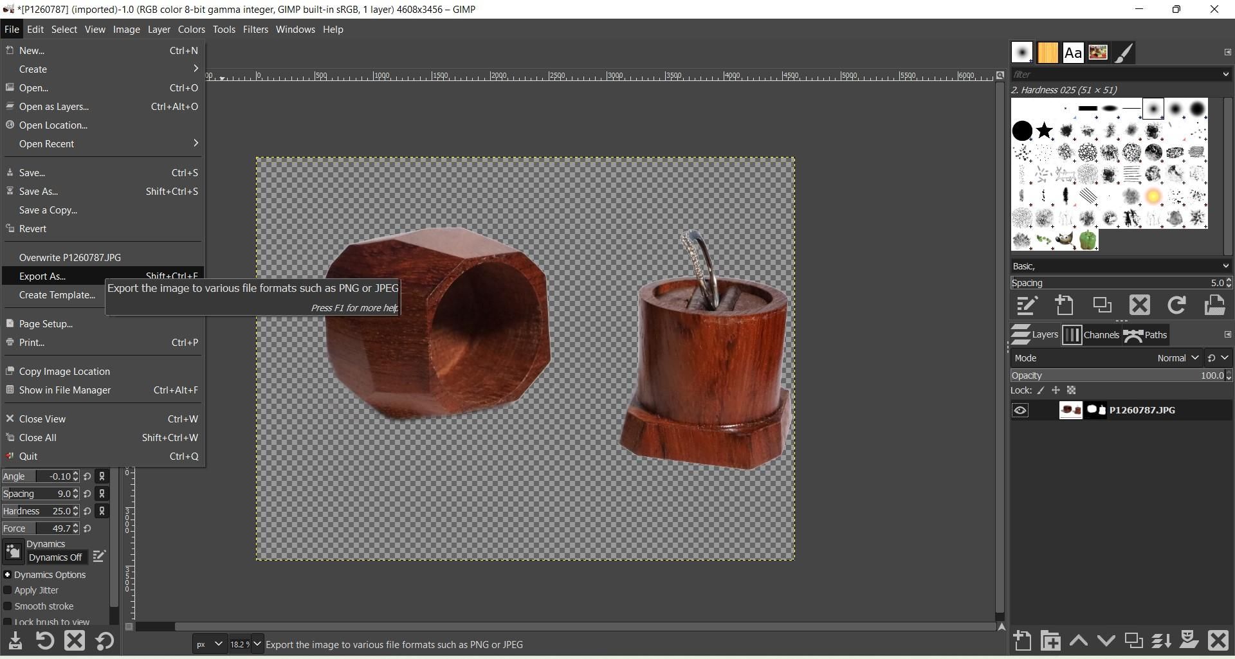
Task: Open the layer Mode dropdown
Action: coord(1176,357)
